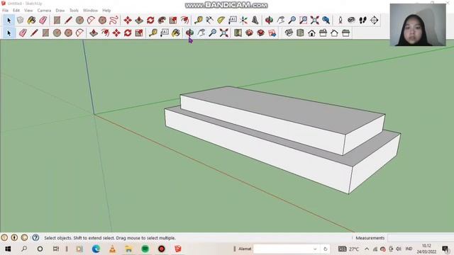Activate the Position Camera tool
The width and height of the screenshot is (454, 255).
pyautogui.click(x=340, y=21)
